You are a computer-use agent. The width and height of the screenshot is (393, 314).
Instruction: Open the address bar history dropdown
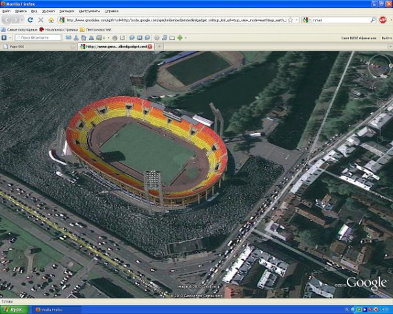tap(297, 20)
